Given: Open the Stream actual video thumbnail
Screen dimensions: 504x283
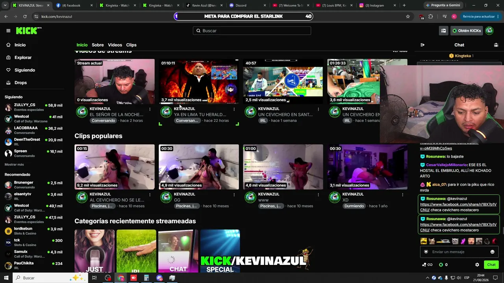Looking at the screenshot, I should (115, 81).
